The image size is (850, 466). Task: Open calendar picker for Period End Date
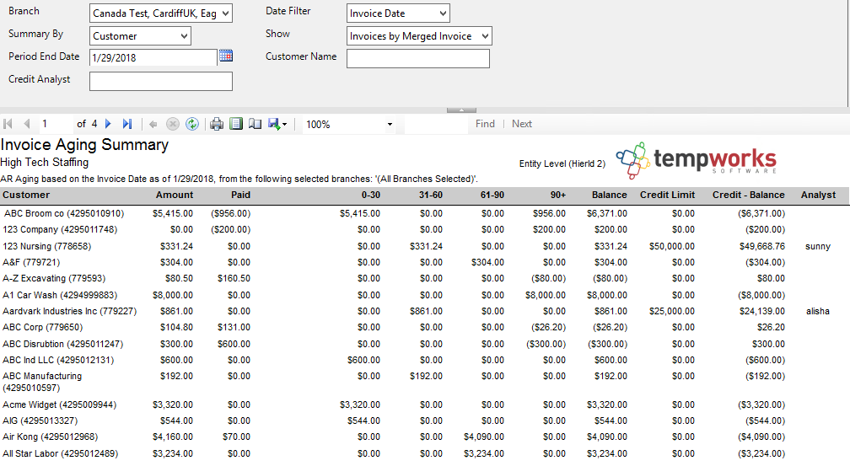[226, 56]
